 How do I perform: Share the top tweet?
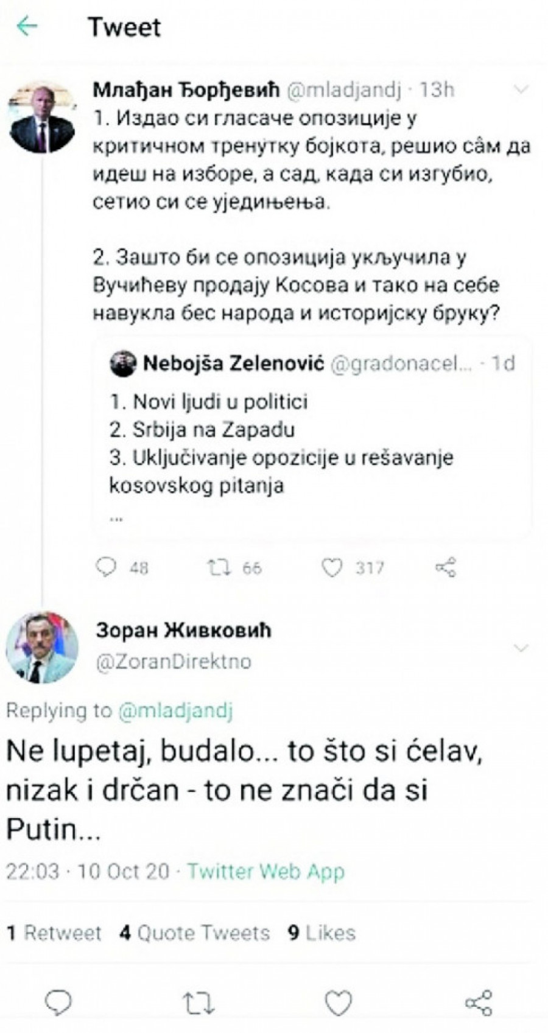point(446,567)
